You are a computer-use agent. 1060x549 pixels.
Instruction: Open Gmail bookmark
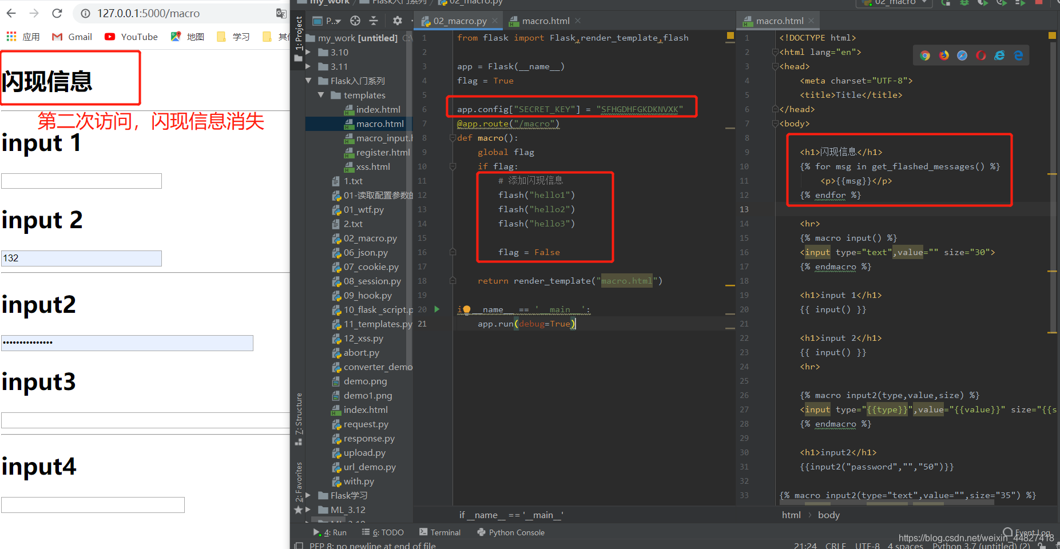point(72,37)
